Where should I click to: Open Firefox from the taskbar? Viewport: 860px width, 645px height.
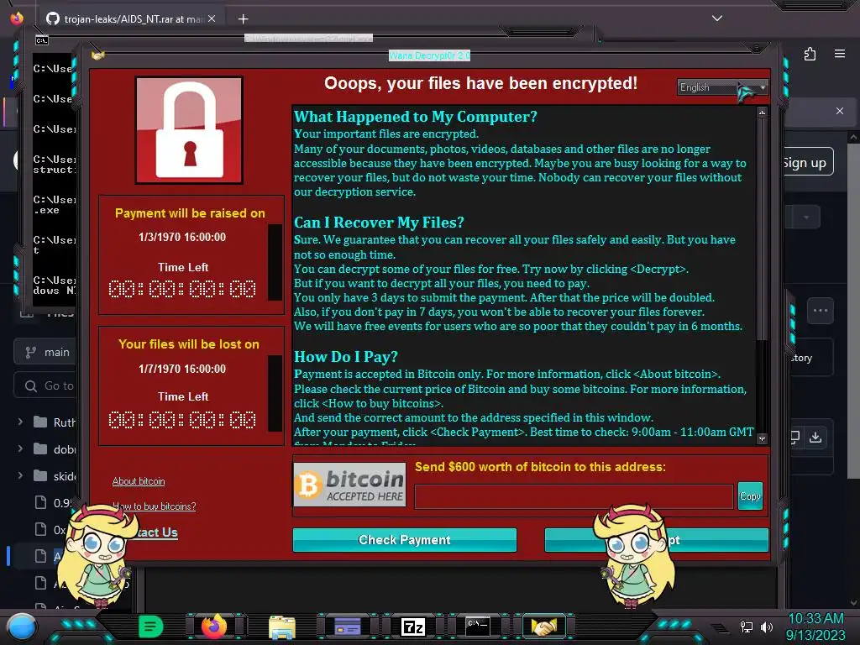(214, 627)
